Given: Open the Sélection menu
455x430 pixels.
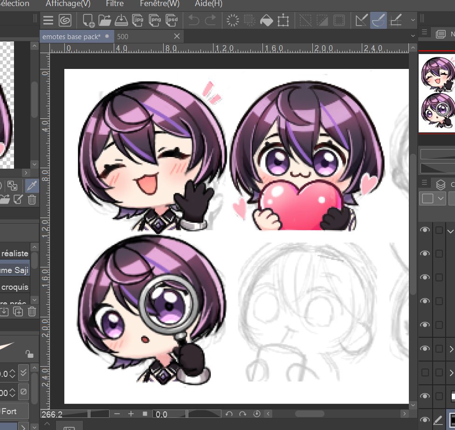Looking at the screenshot, I should pyautogui.click(x=14, y=3).
